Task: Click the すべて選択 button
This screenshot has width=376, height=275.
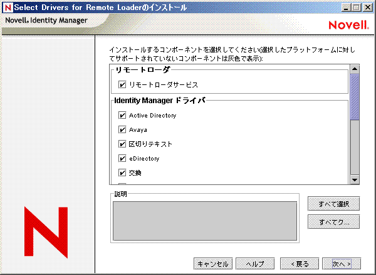Action: click(333, 204)
